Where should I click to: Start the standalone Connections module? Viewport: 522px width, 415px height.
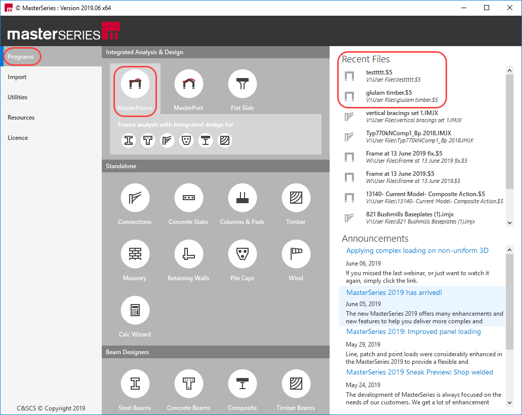click(x=135, y=199)
